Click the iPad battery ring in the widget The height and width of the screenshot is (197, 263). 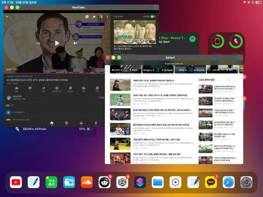click(x=217, y=41)
